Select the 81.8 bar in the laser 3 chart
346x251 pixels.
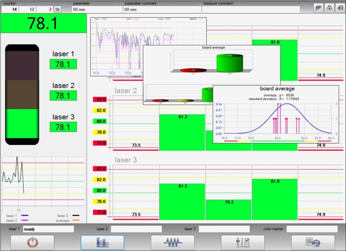coord(275,199)
